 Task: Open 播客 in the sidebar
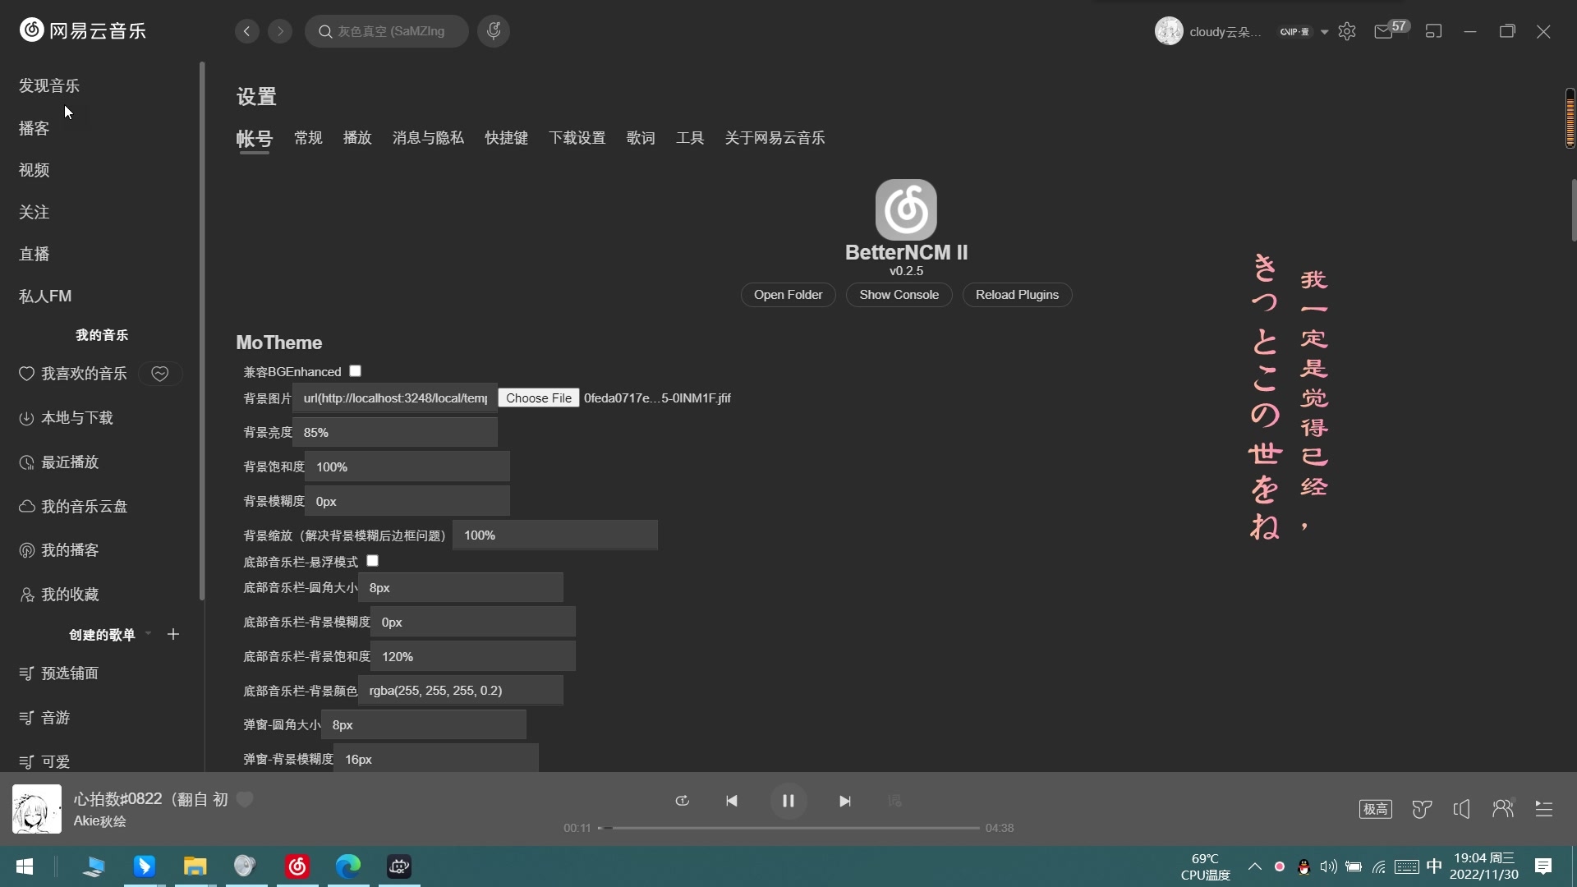coord(34,128)
